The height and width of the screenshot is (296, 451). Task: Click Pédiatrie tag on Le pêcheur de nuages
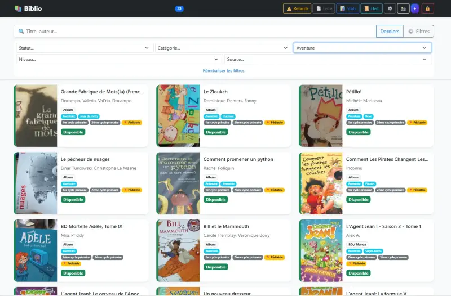click(132, 190)
